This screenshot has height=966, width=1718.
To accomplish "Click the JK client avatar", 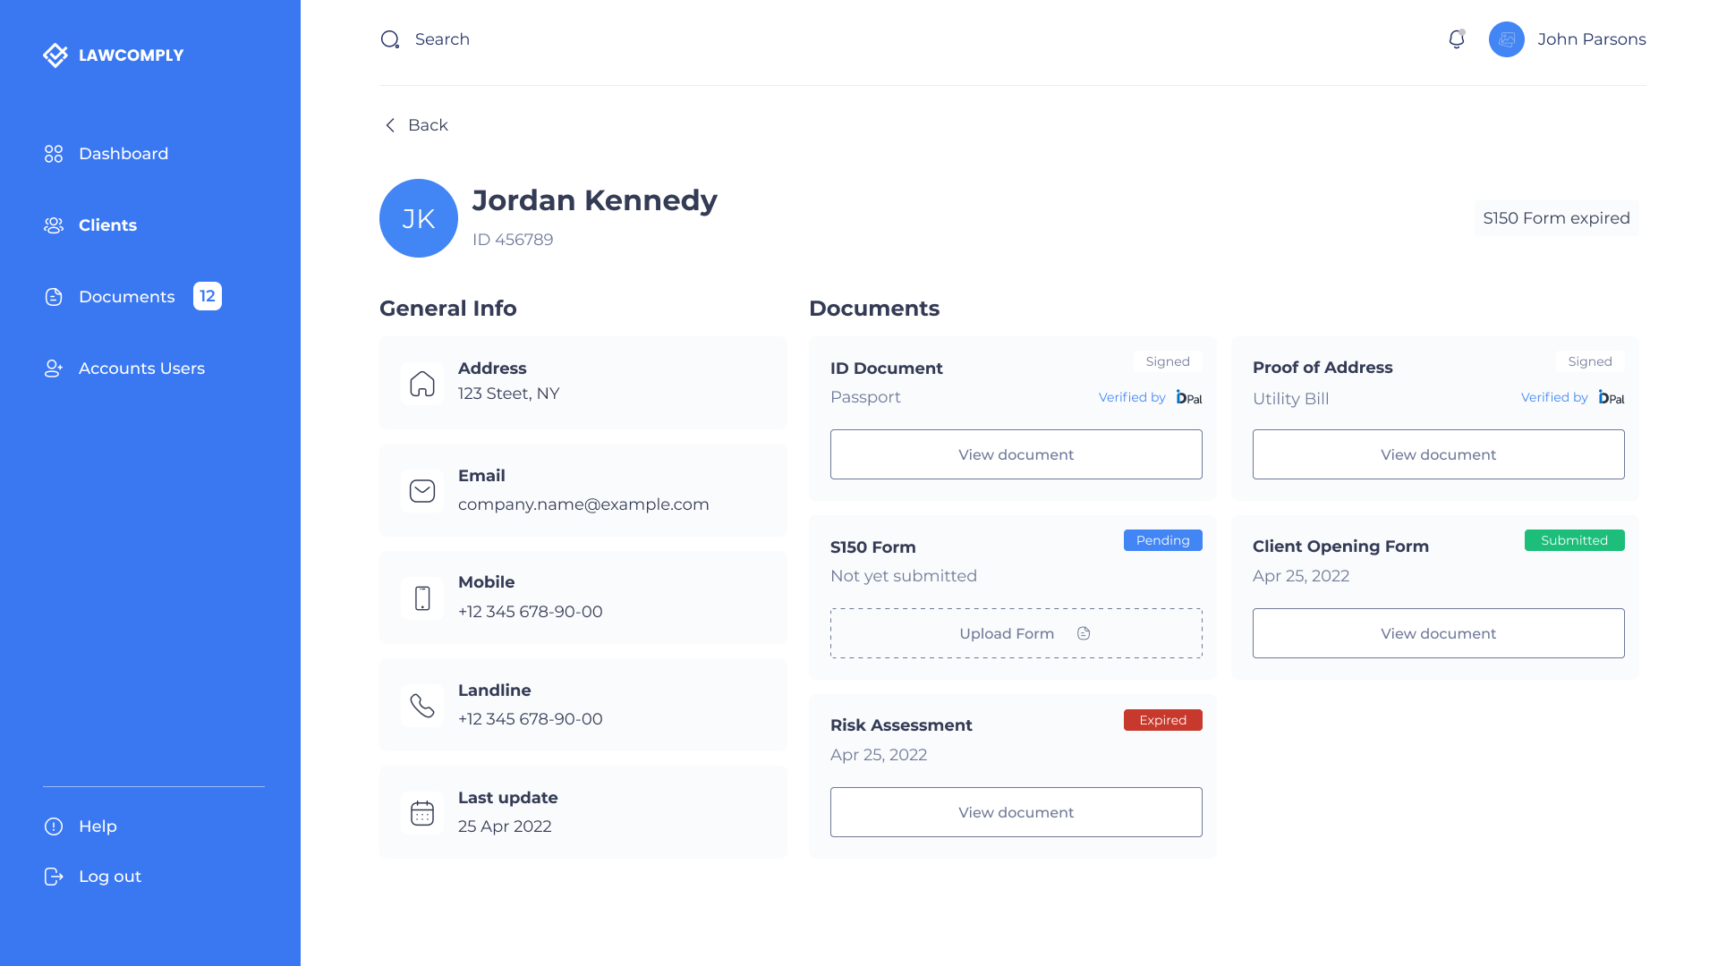I will click(x=419, y=218).
